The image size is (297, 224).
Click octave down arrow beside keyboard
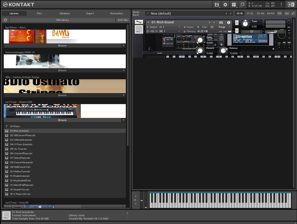click(136, 204)
